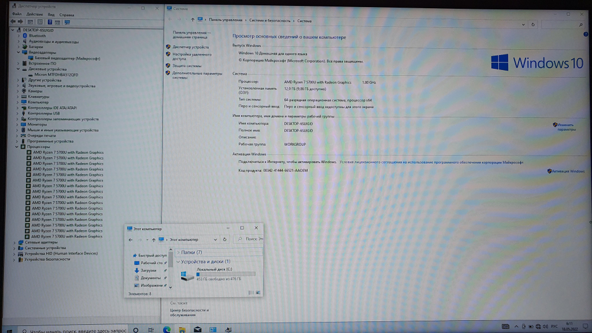Click Центр безопасности и обслуживания link
592x333 pixels.
(x=189, y=312)
